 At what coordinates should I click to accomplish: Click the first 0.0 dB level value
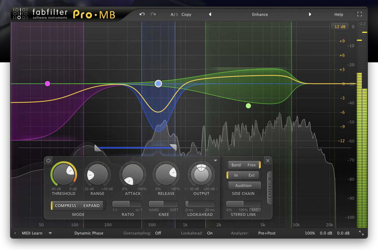coord(326,233)
